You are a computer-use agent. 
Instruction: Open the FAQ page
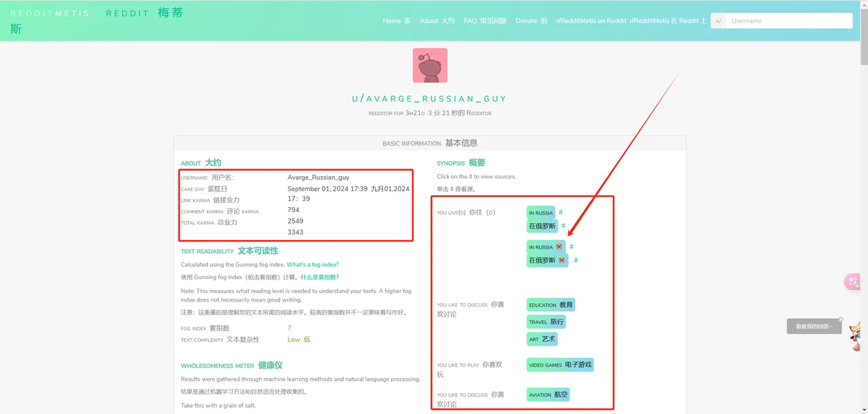tap(485, 21)
